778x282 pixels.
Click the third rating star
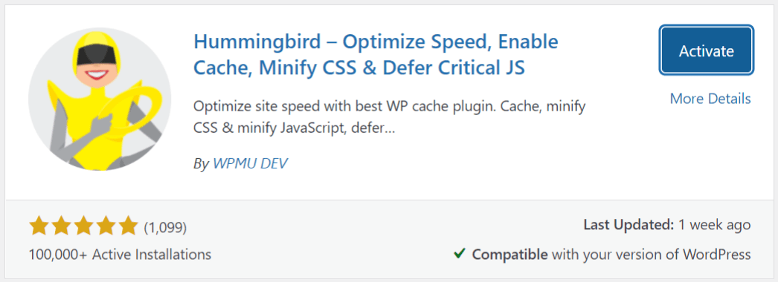click(83, 226)
